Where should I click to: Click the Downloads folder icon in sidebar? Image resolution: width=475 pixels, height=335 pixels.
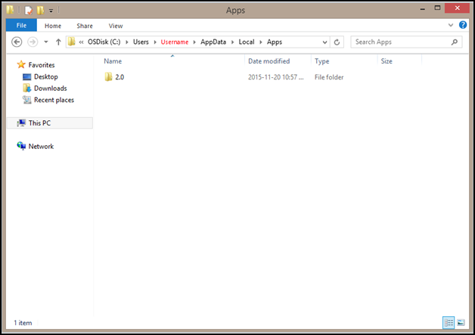pos(26,88)
